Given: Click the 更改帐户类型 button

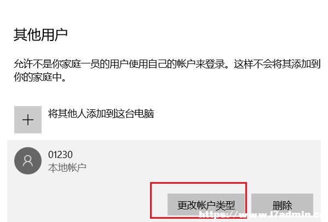Looking at the screenshot, I should tap(206, 205).
